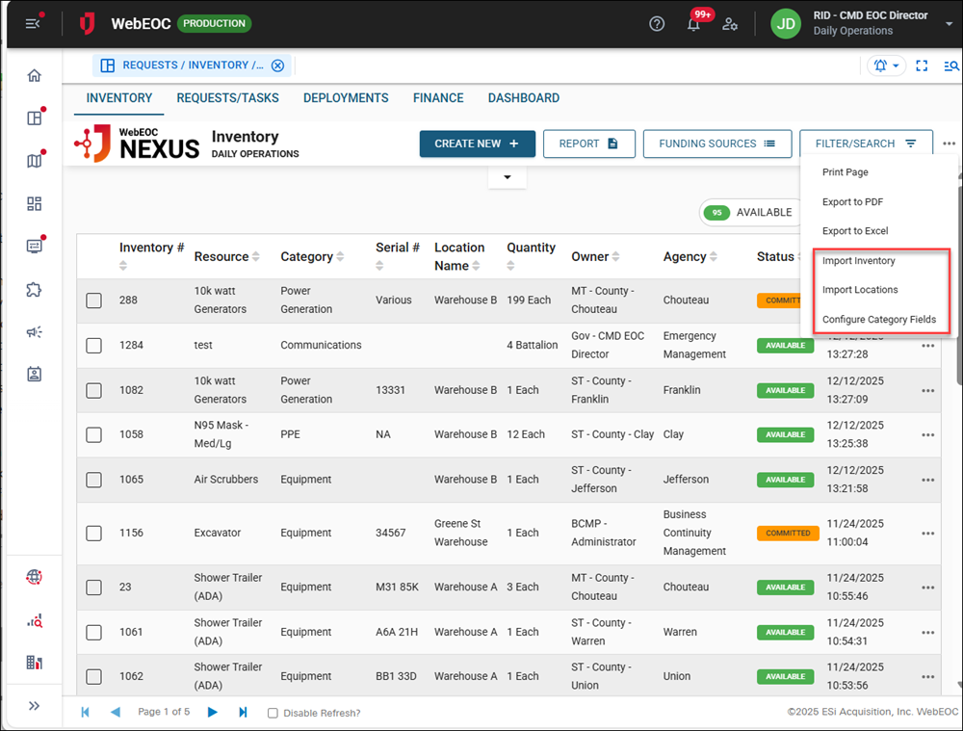
Task: Open the puzzle piece plugins icon
Action: pos(35,289)
